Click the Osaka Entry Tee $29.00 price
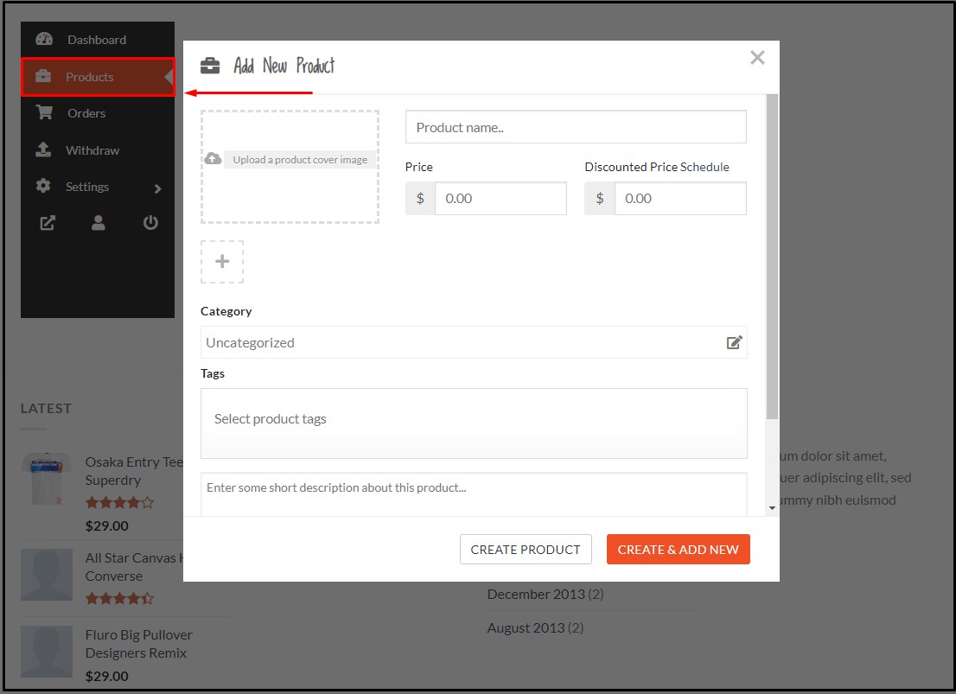The image size is (956, 694). [106, 525]
